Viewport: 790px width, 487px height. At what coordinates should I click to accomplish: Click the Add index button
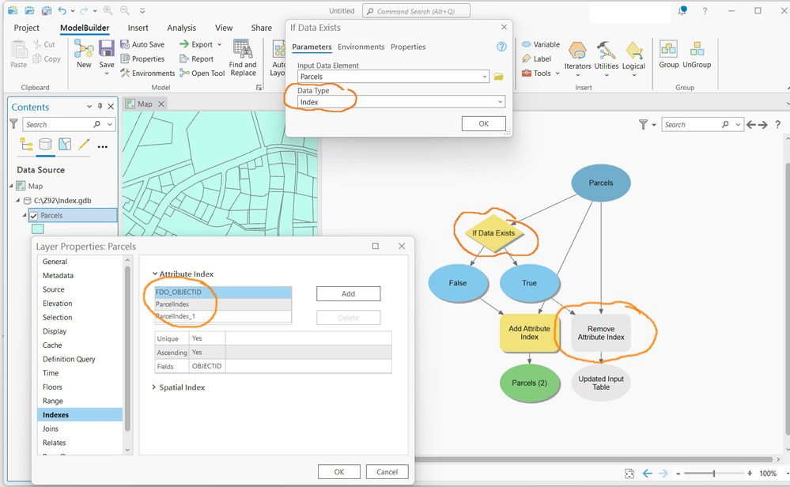[348, 293]
